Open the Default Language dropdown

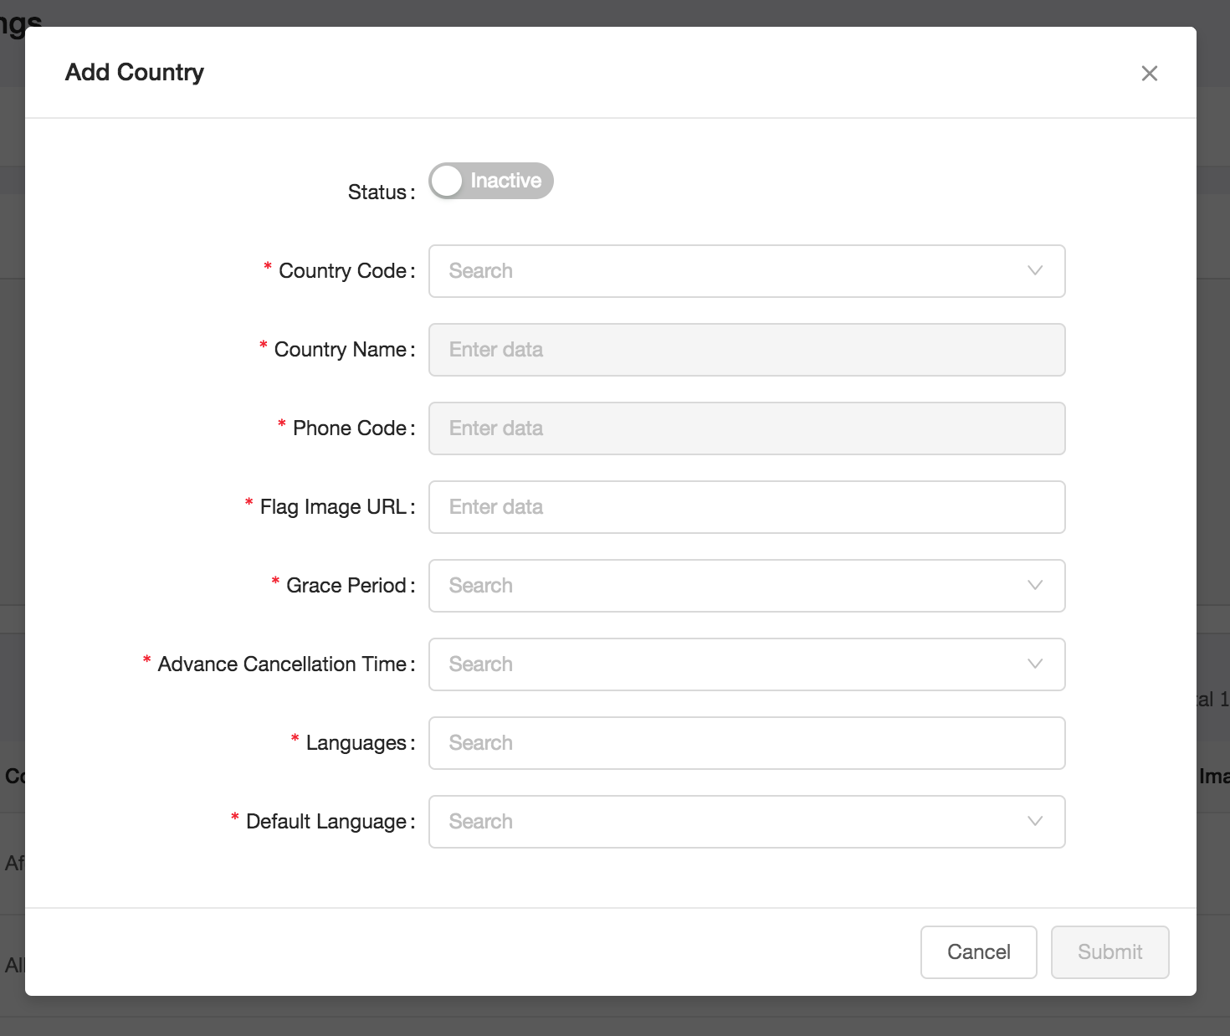[x=746, y=822]
